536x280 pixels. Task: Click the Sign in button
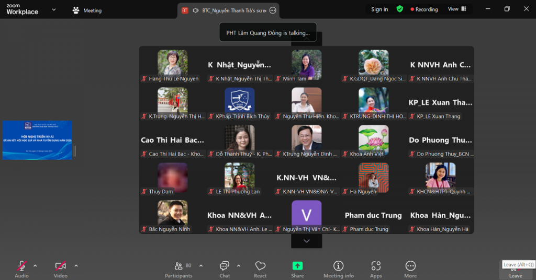coord(379,9)
